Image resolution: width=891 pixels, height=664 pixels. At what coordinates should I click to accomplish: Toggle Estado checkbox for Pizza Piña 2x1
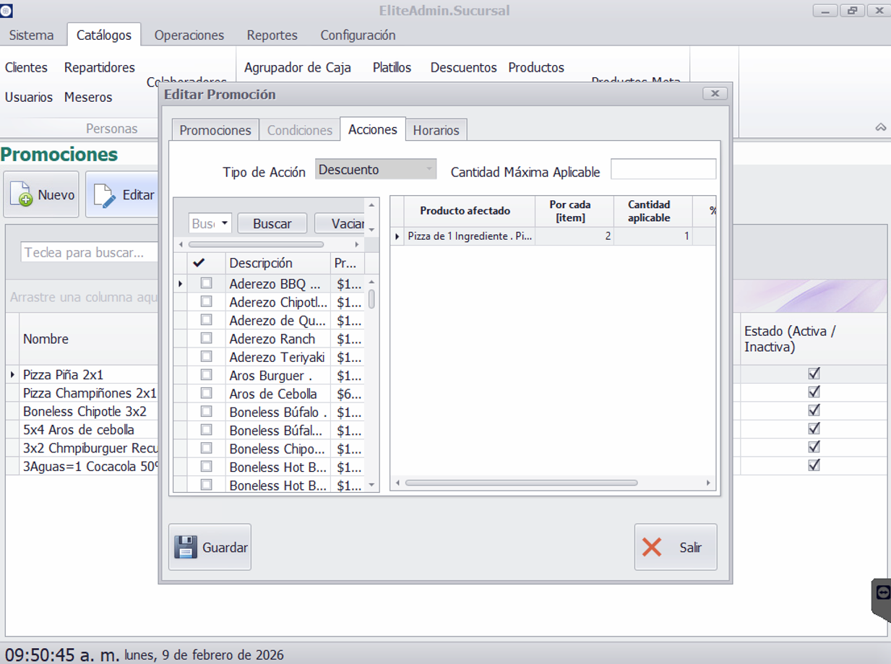814,374
